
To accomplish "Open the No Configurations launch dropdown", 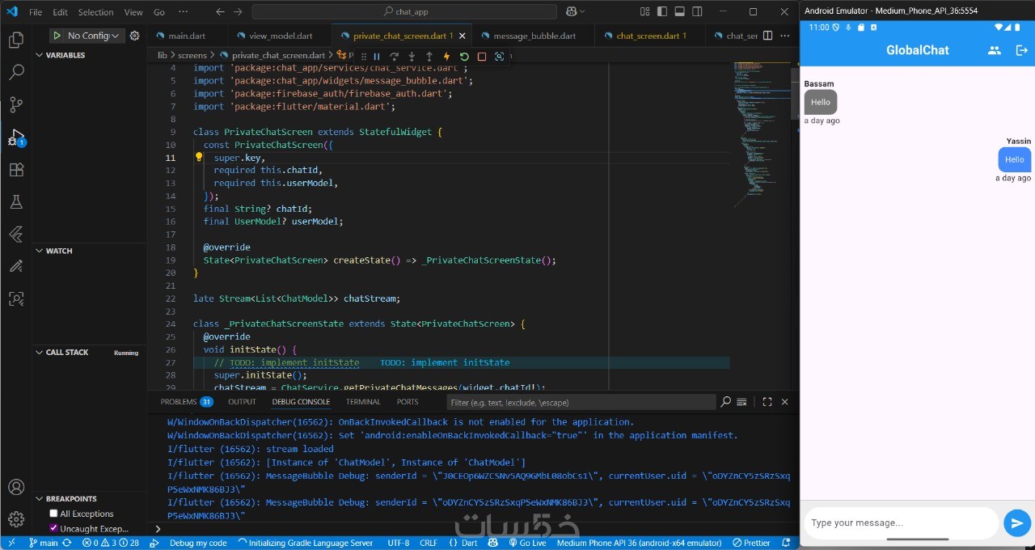I will 93,36.
